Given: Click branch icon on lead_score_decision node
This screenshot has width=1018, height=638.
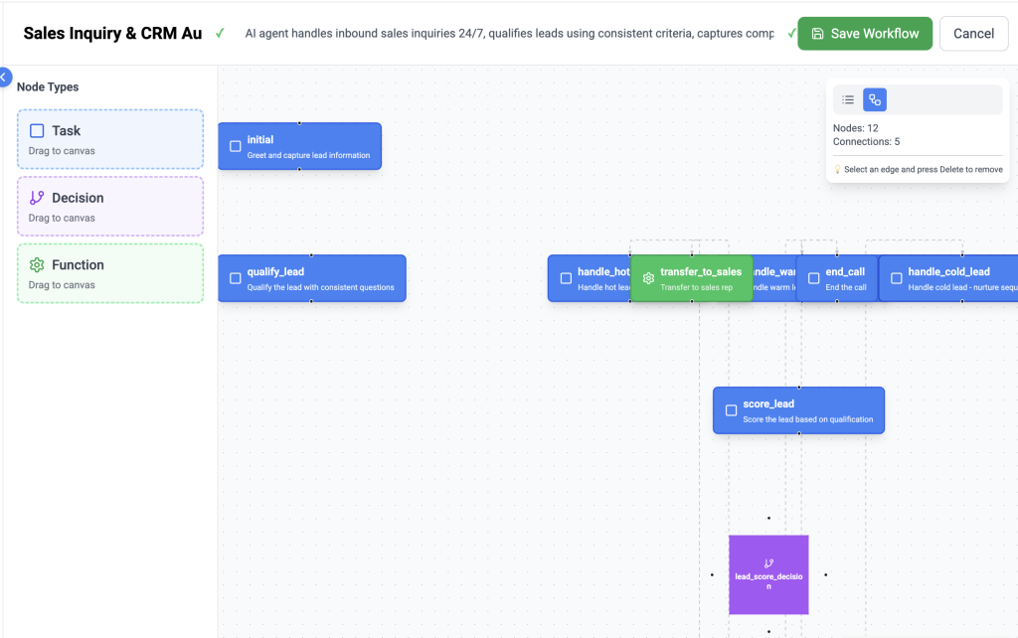Looking at the screenshot, I should pos(768,562).
